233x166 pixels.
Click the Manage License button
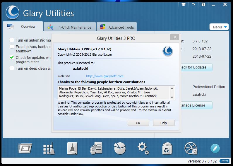click(x=196, y=105)
